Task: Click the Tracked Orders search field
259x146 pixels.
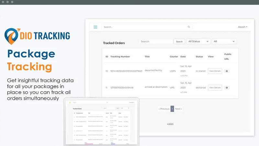Action: click(x=156, y=42)
